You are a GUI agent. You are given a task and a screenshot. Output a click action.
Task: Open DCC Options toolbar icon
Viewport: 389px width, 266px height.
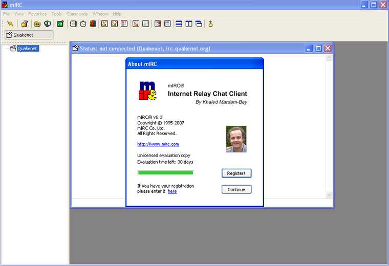coord(124,24)
